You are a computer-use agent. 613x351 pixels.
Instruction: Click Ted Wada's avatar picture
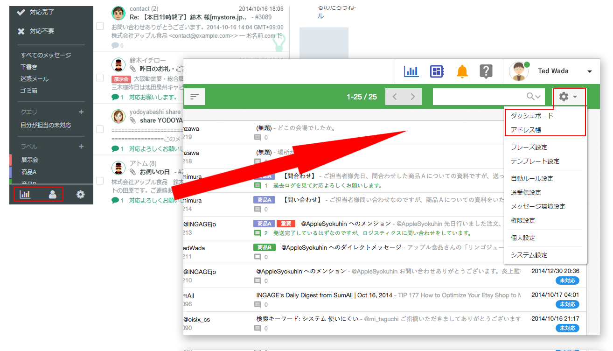519,71
